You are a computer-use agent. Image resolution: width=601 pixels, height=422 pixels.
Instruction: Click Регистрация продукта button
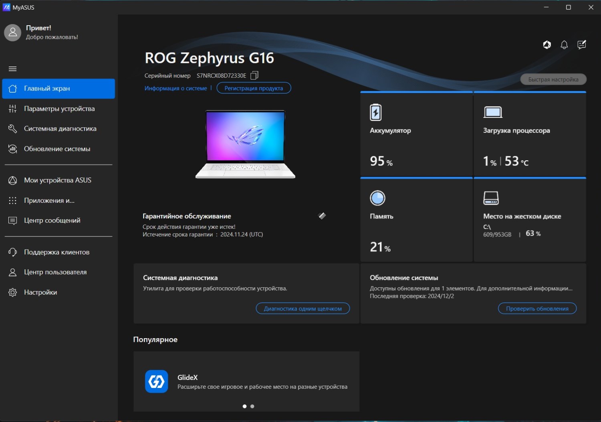point(254,88)
